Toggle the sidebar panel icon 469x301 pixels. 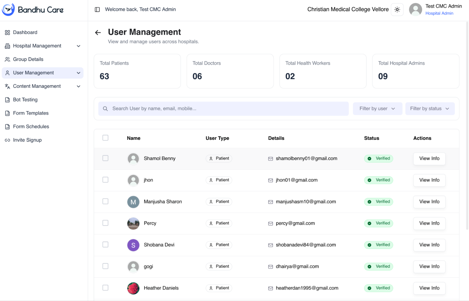point(97,9)
